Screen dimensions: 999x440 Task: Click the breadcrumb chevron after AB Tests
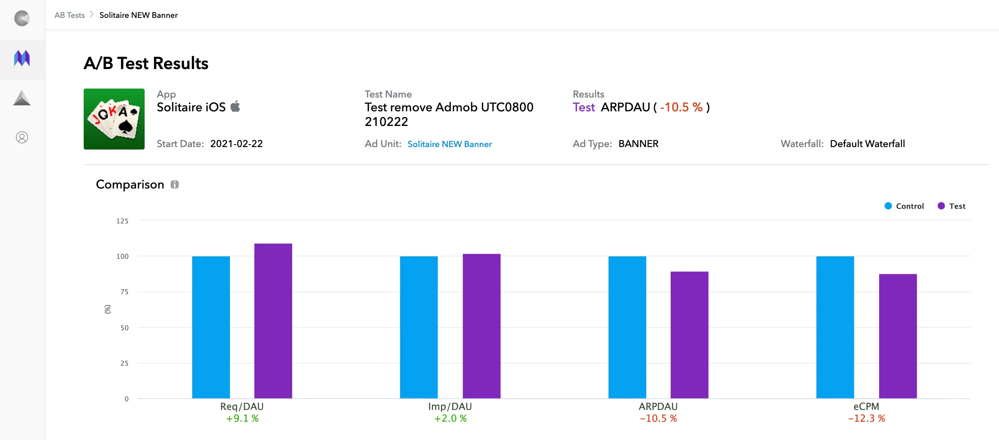coord(92,15)
